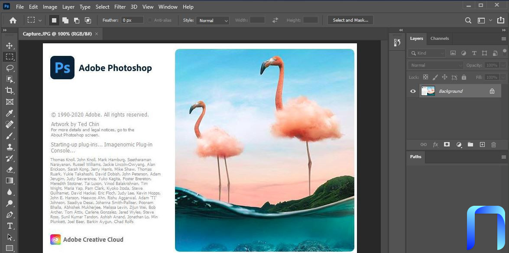The width and height of the screenshot is (509, 253).
Task: Enable the Anti-alias checkbox
Action: tap(149, 20)
